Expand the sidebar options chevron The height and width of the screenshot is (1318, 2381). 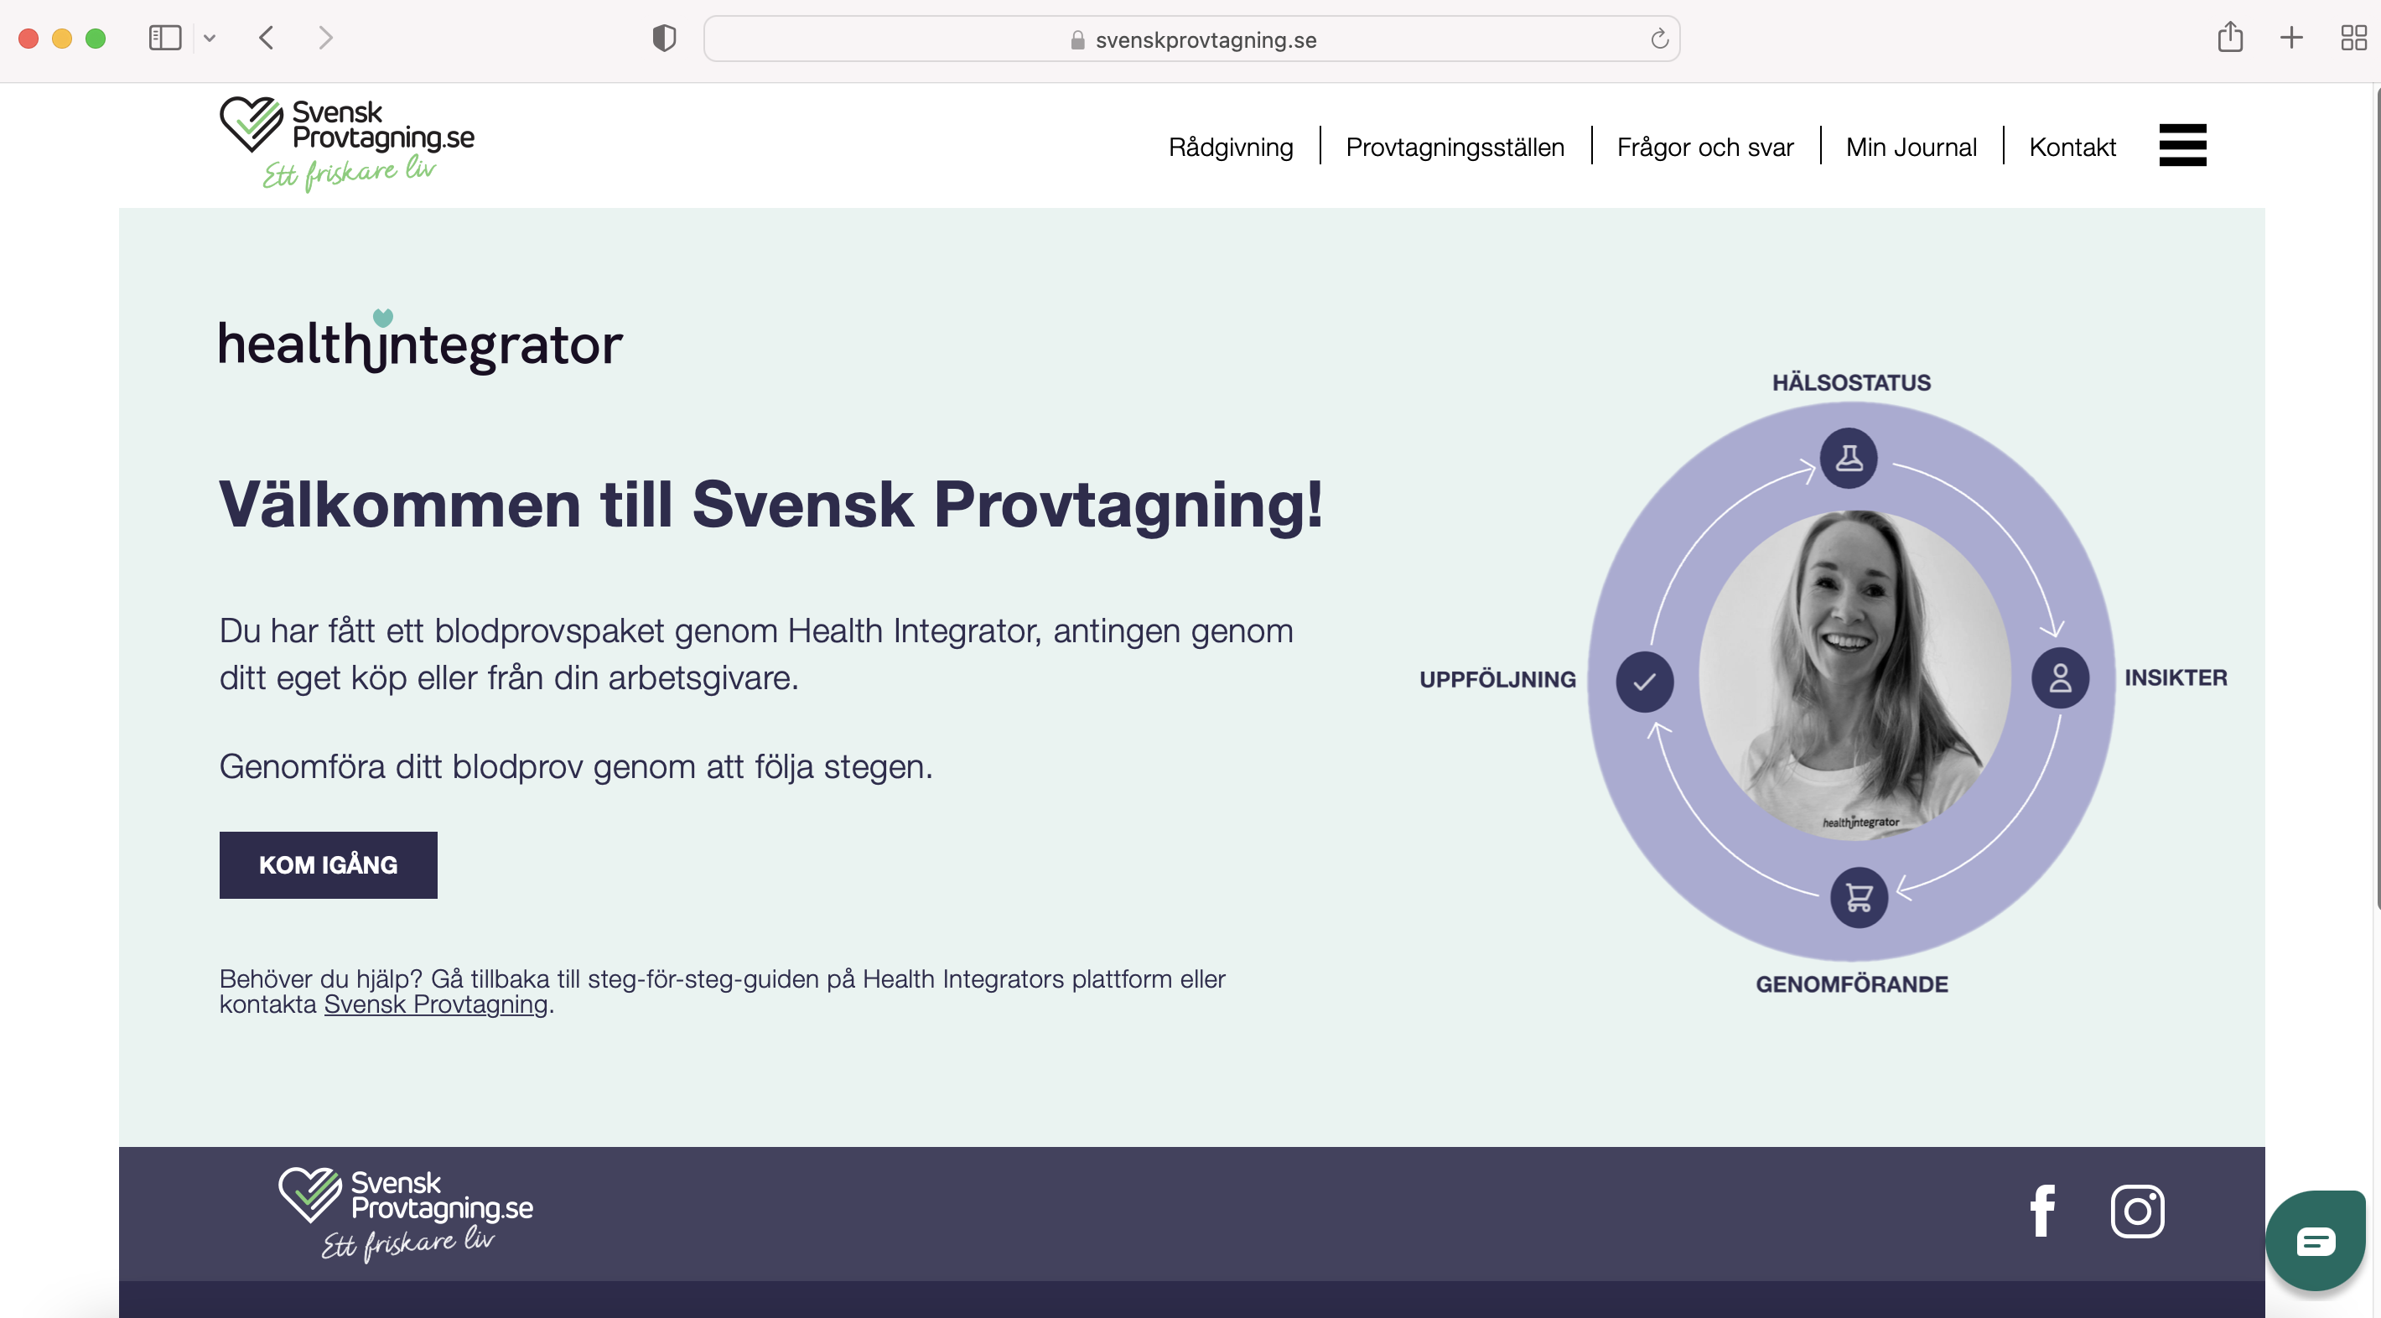(x=210, y=38)
